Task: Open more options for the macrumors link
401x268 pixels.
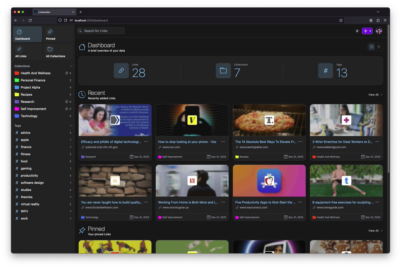Action: [x=300, y=202]
